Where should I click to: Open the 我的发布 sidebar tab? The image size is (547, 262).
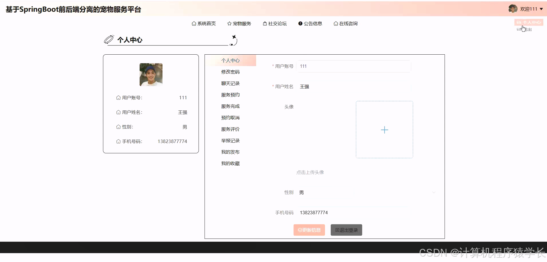pos(231,152)
